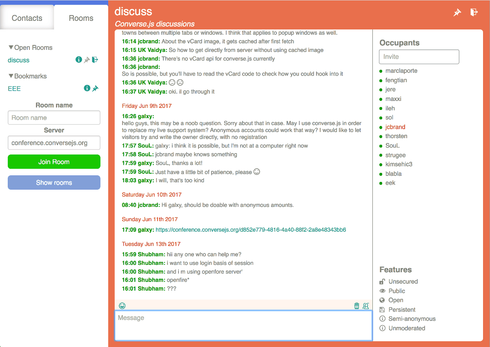The image size is (490, 347).
Task: Click the info icon beside discuss room
Action: (x=79, y=60)
